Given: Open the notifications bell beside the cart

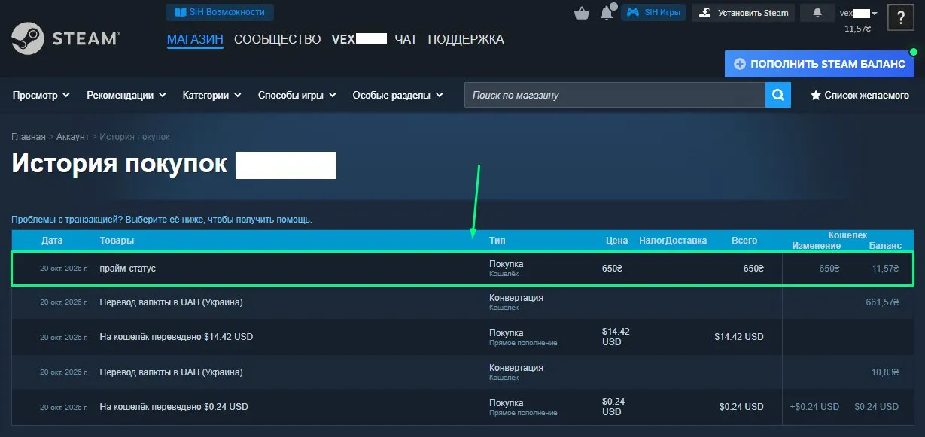Looking at the screenshot, I should coord(607,13).
